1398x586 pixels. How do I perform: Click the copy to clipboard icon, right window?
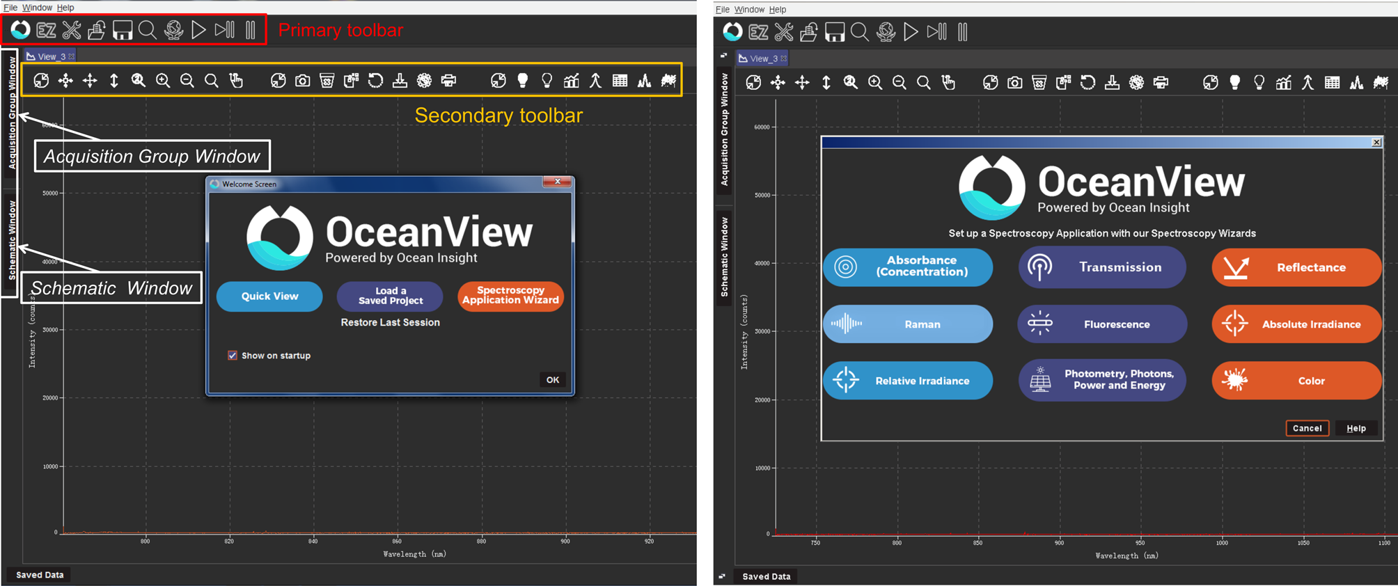tap(1064, 83)
